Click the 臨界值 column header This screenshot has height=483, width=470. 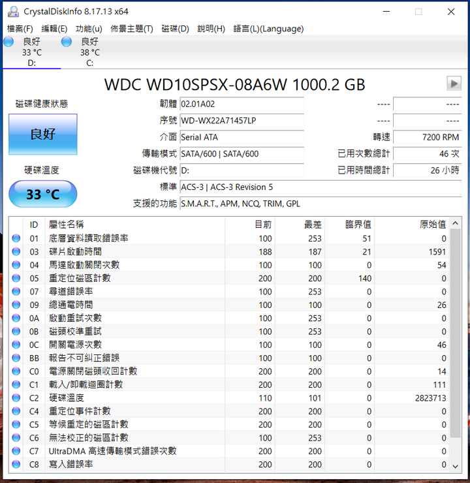pos(350,225)
